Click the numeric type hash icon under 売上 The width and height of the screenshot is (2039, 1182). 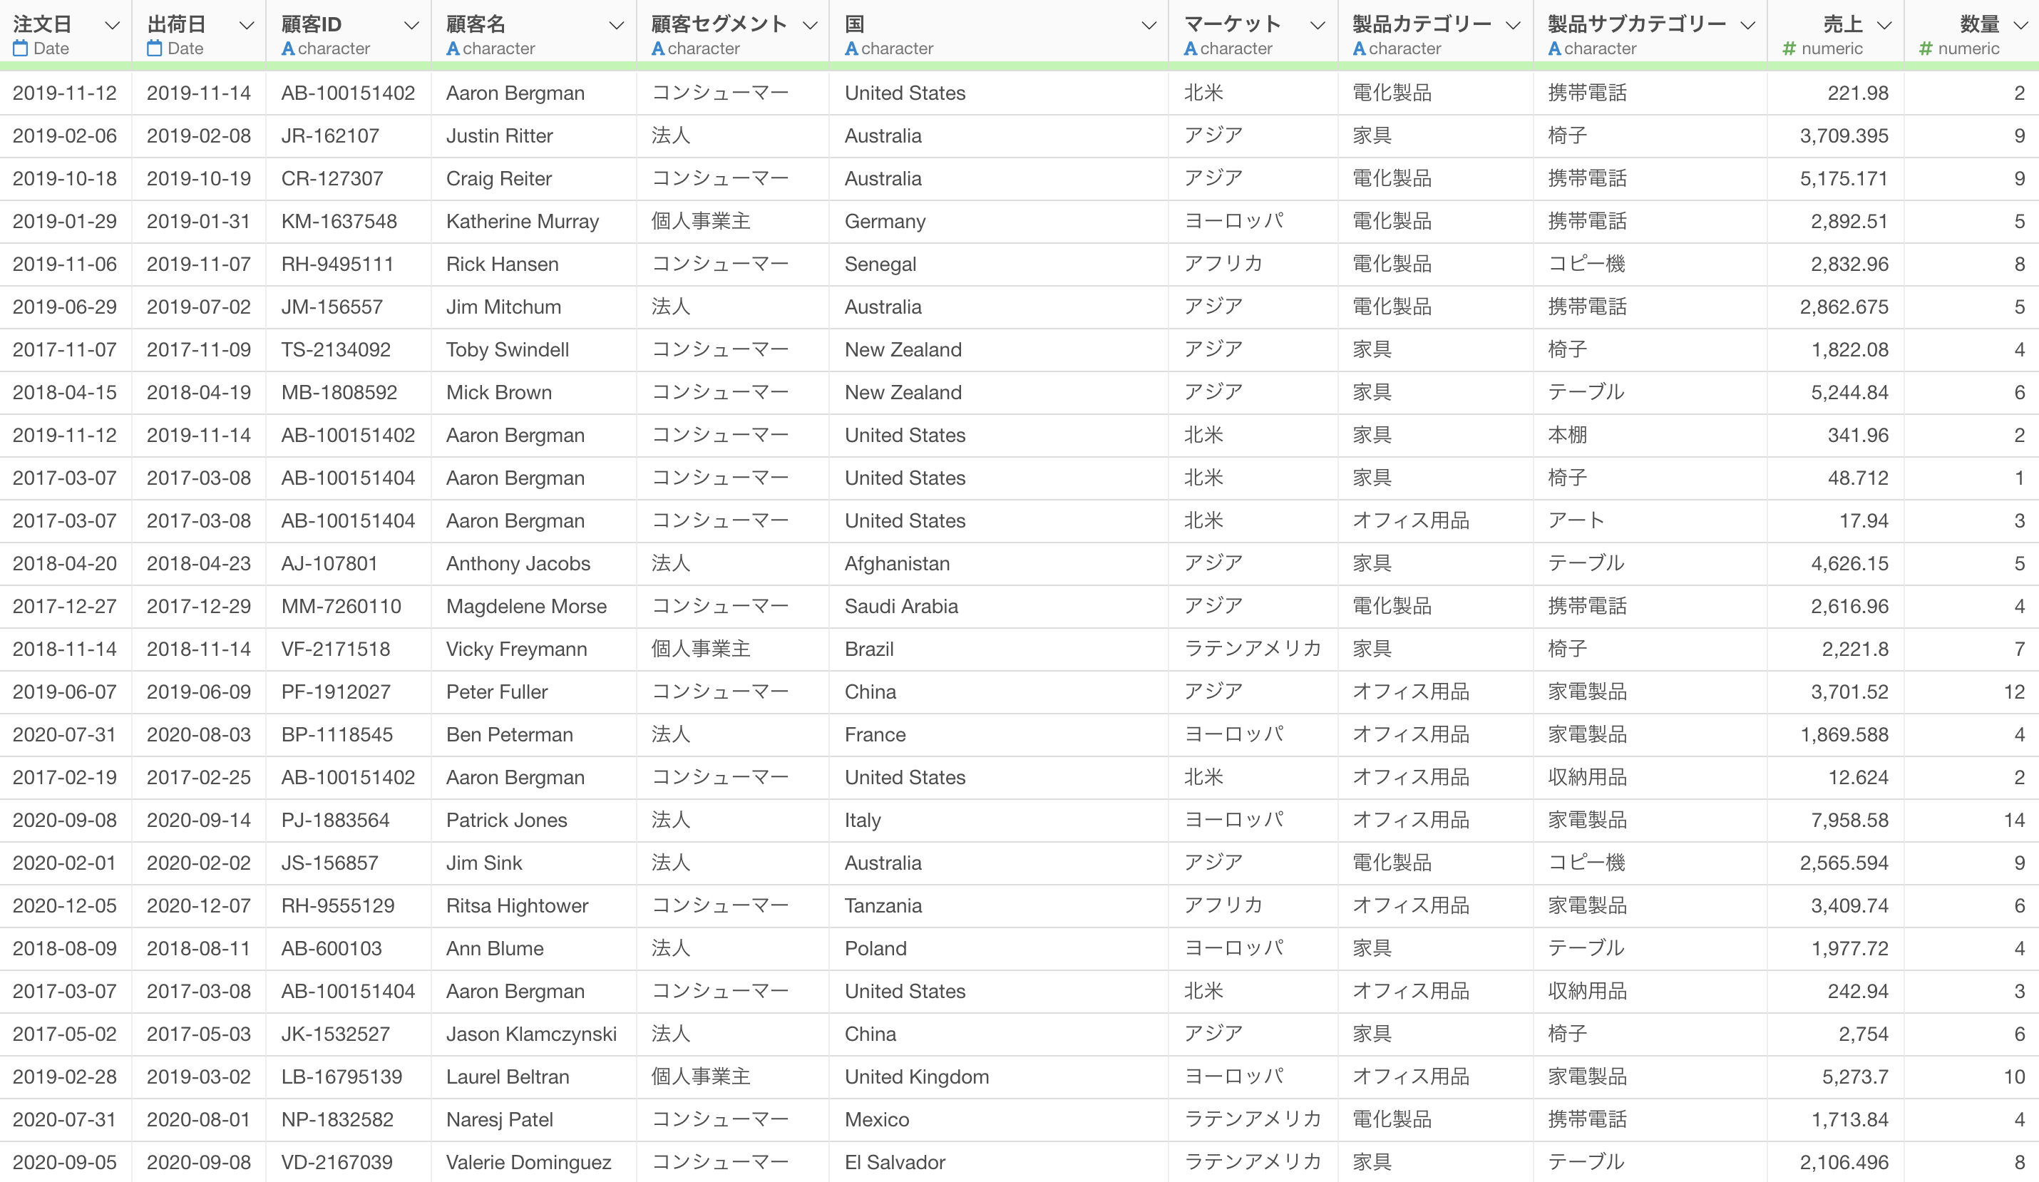(1789, 48)
